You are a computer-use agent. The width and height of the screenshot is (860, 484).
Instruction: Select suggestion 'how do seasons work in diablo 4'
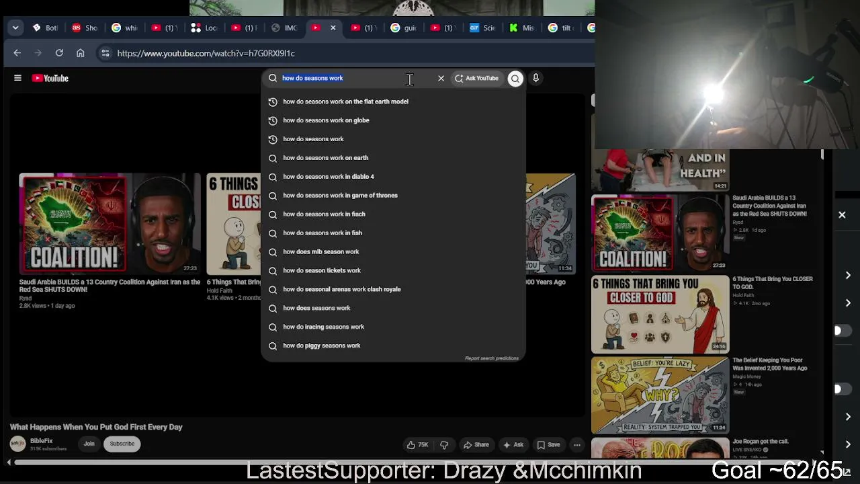click(393, 177)
